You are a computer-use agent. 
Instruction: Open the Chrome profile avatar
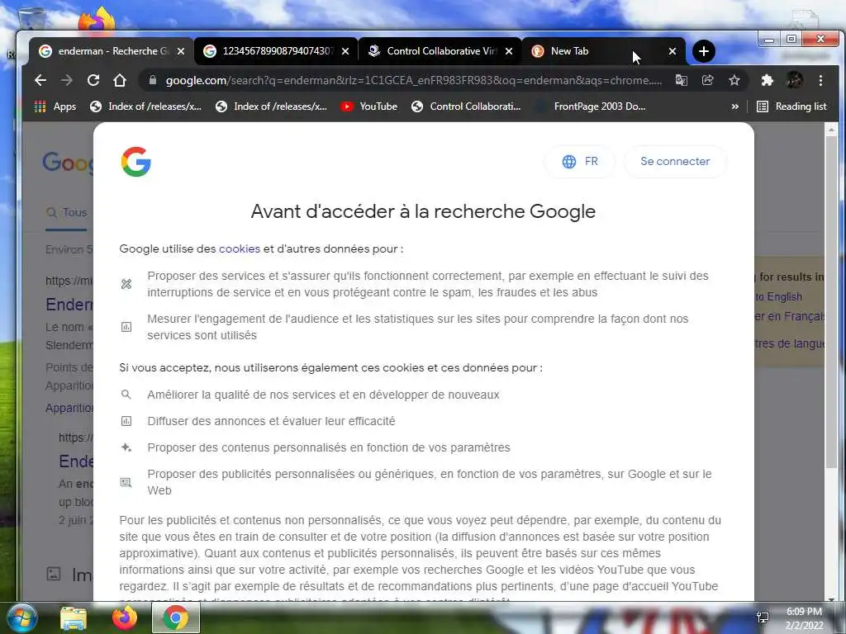click(x=794, y=80)
